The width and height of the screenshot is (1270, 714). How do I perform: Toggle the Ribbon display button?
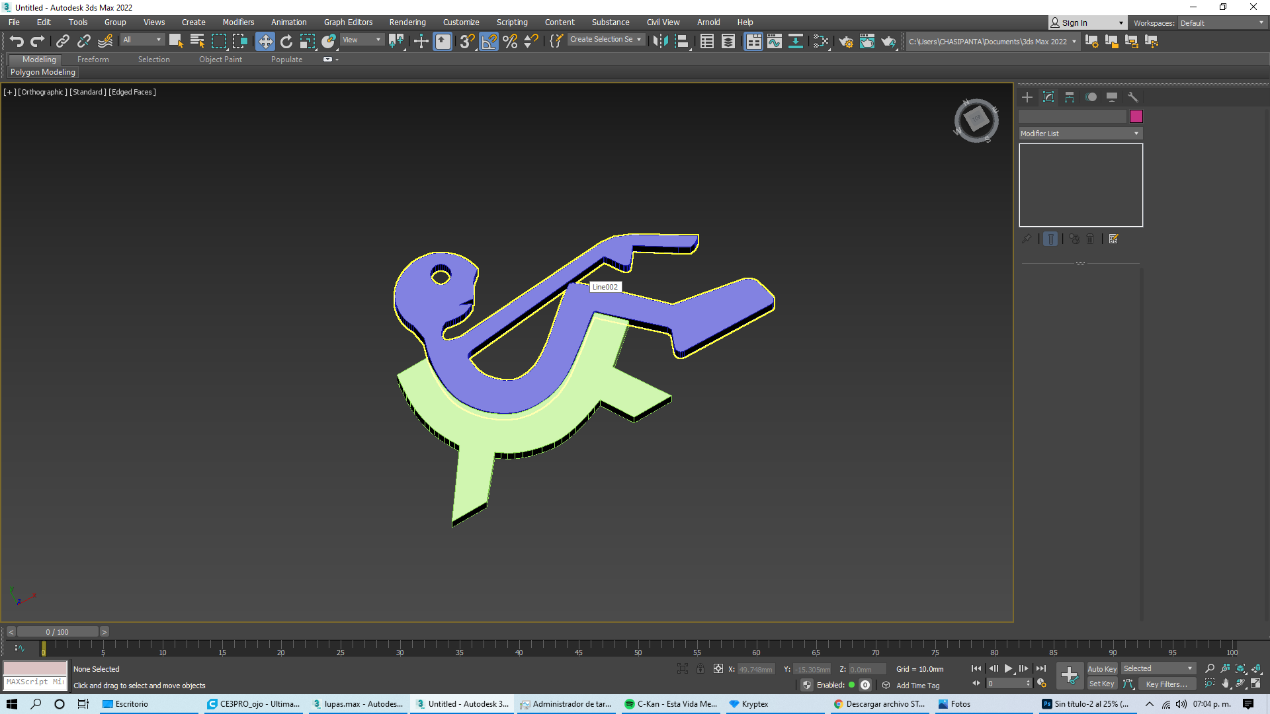pos(753,42)
